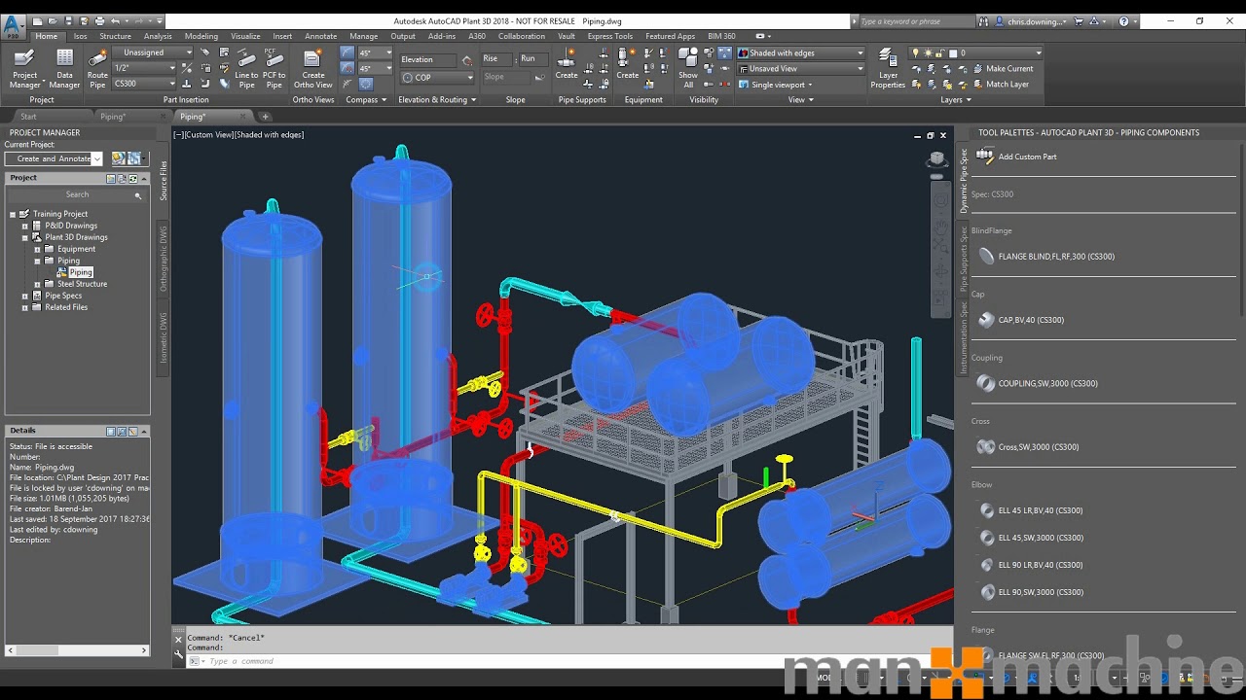Click the Add Custom Part icon
Image resolution: width=1246 pixels, height=700 pixels.
tap(985, 156)
